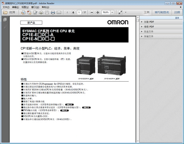184x144 pixels.
Task: Open the Comment (注释) pane
Action: pos(177,12)
